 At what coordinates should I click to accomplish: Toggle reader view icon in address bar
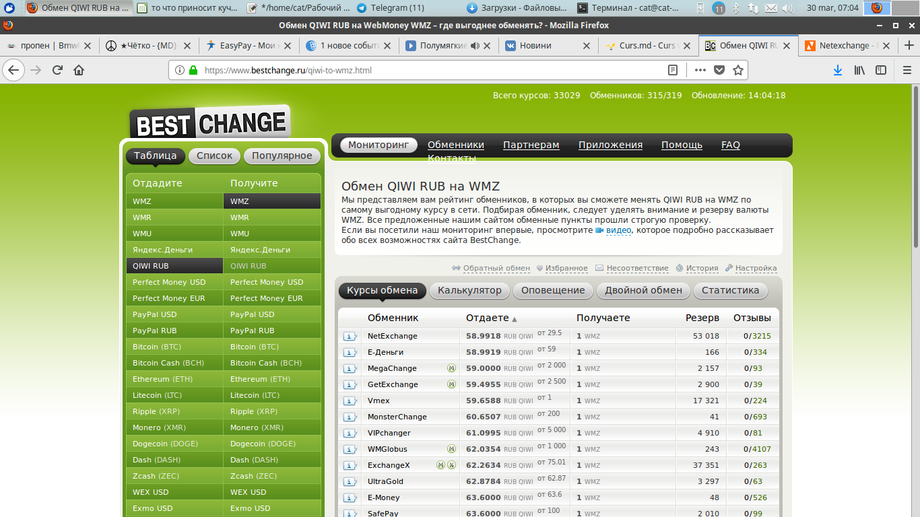coord(673,70)
